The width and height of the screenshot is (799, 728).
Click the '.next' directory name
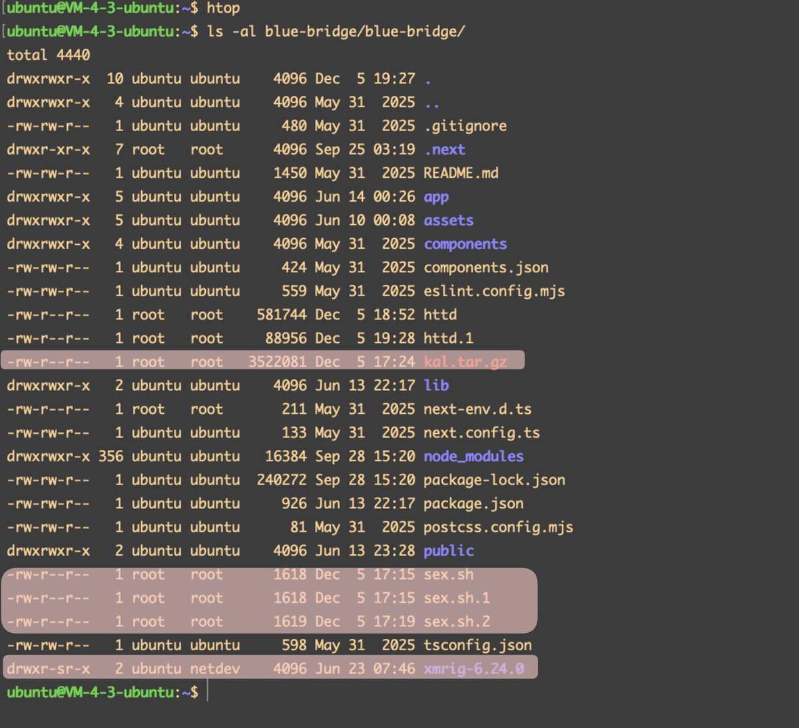pyautogui.click(x=445, y=149)
